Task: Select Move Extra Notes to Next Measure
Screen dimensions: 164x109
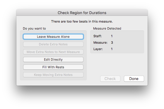Action: tap(53, 52)
